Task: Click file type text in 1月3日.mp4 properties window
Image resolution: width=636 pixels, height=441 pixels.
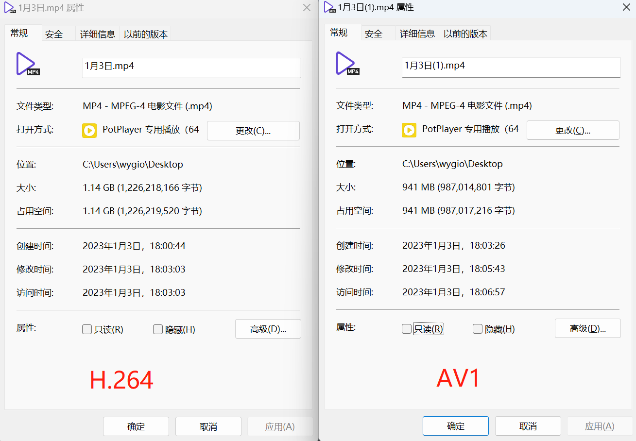Action: [147, 106]
